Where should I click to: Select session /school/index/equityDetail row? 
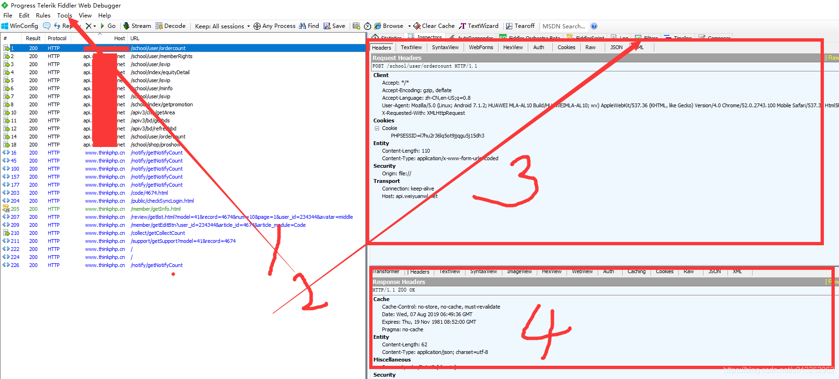pyautogui.click(x=183, y=72)
